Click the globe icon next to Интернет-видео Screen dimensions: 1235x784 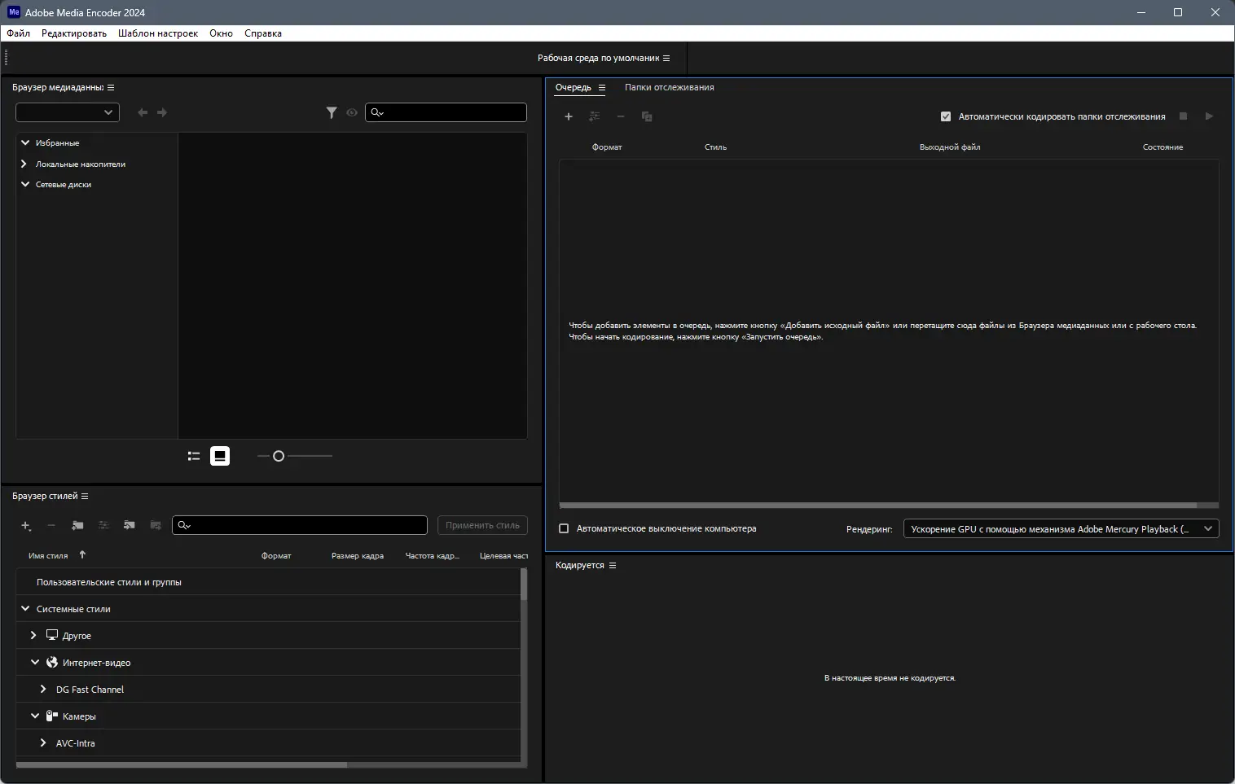click(52, 662)
